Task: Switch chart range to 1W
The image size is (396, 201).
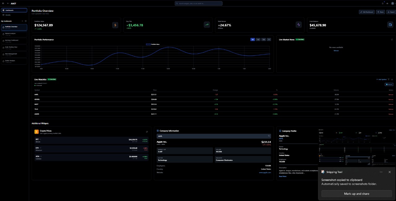Action: [x=258, y=40]
